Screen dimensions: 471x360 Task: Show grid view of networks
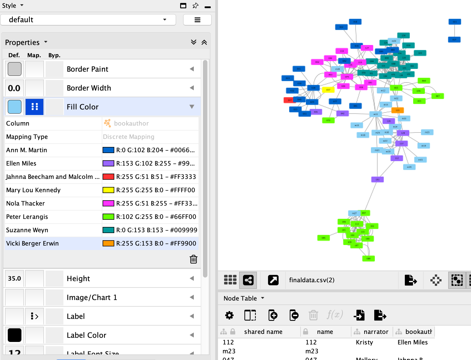click(x=230, y=280)
